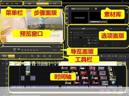
Task: Expand the 标题 library gallery dropdown
Action: pos(80,9)
